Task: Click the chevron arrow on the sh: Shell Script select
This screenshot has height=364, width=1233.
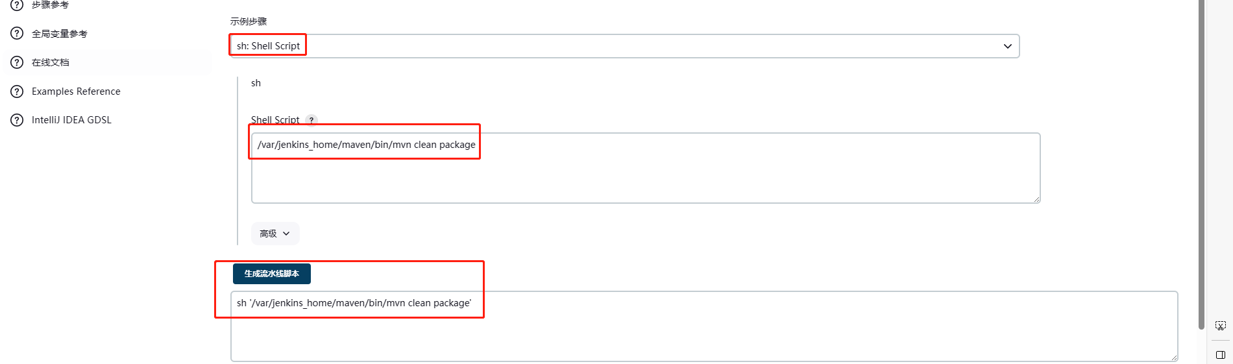Action: click(1007, 46)
